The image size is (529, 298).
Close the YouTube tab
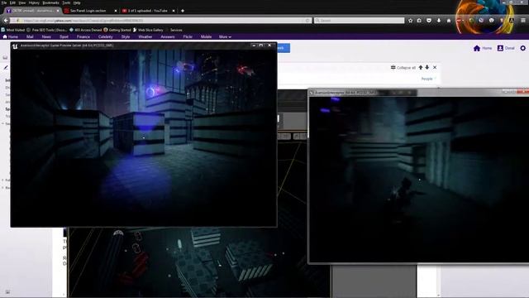pos(174,11)
